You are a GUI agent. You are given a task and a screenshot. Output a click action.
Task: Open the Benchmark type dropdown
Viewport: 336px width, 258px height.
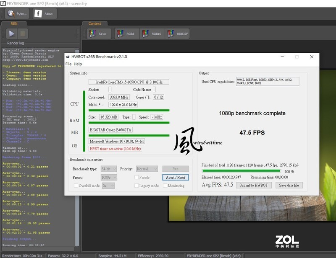pyautogui.click(x=108, y=169)
